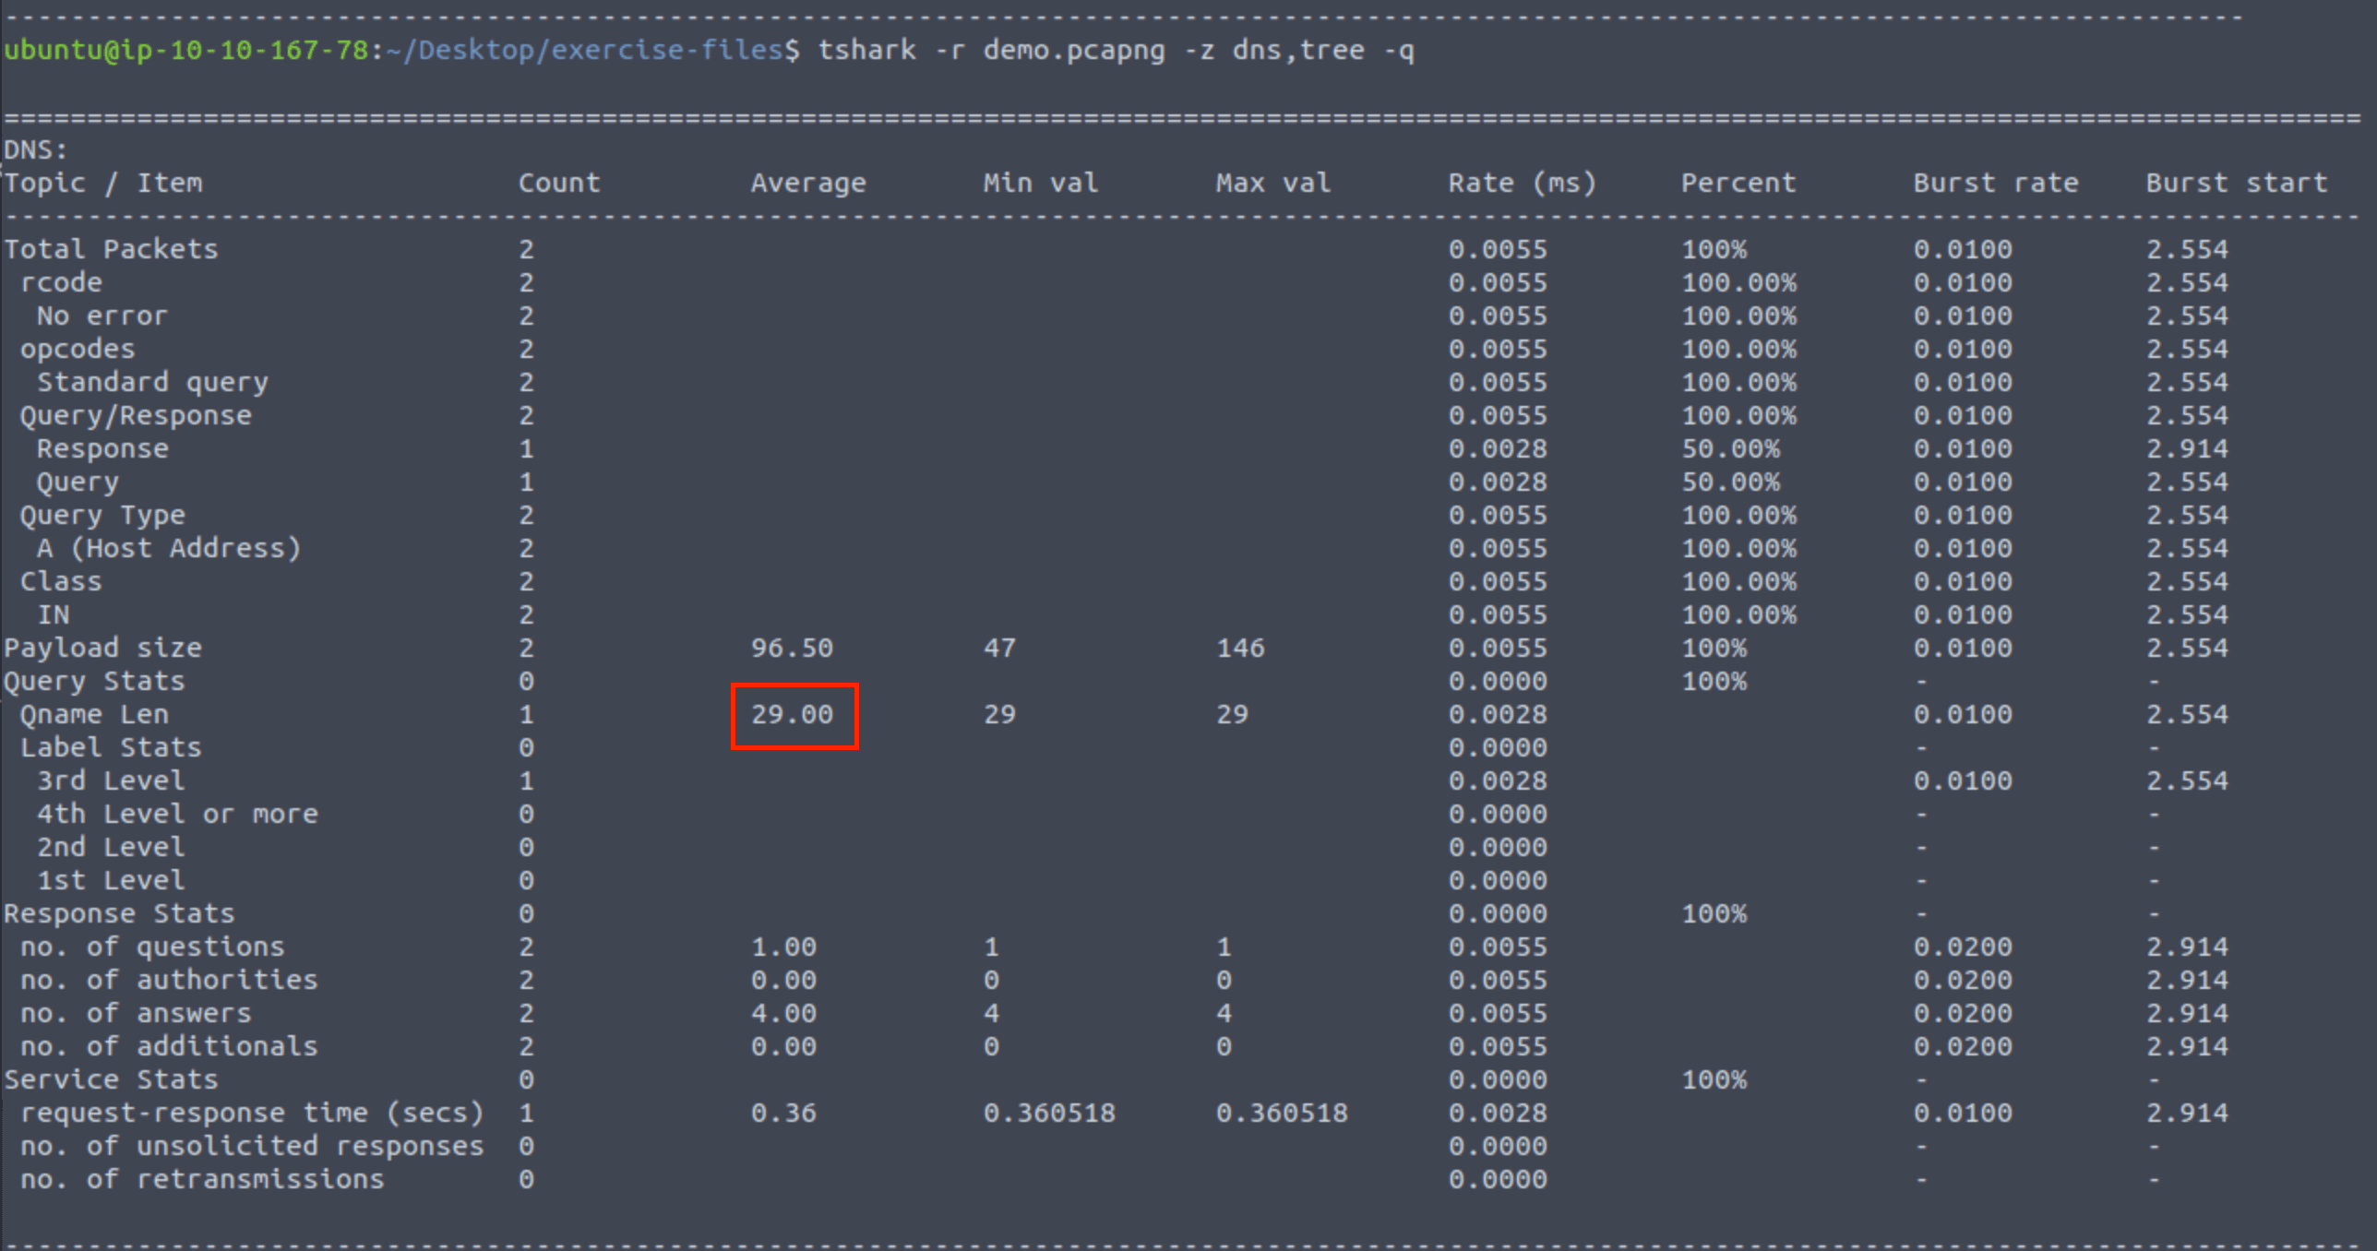Click the ubuntu@ip-10-10-167-78 prompt username
The height and width of the screenshot is (1251, 2377).
(185, 50)
